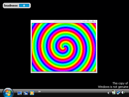Image resolution: width=129 pixels, height=97 pixels.
Task: Click the Switch Between Windows icon
Action: point(26,93)
